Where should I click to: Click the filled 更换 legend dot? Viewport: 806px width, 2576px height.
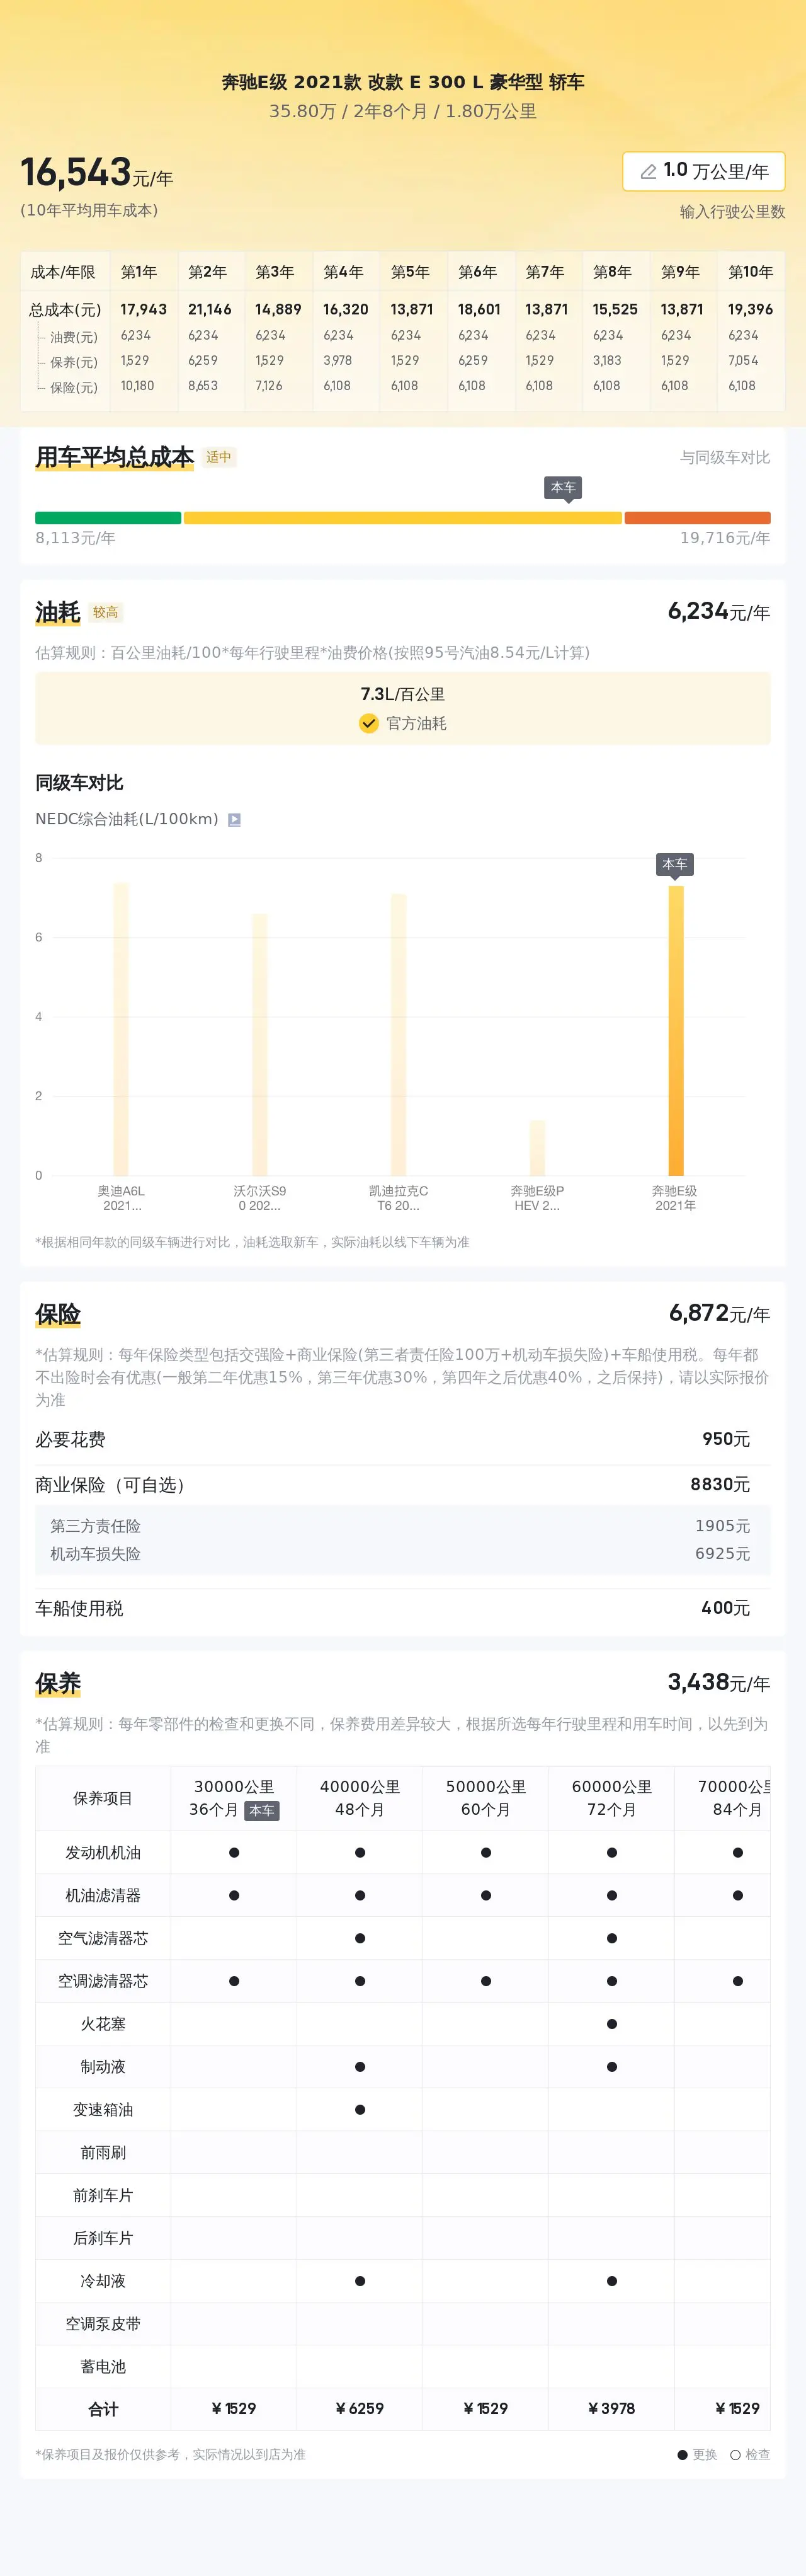click(682, 2454)
